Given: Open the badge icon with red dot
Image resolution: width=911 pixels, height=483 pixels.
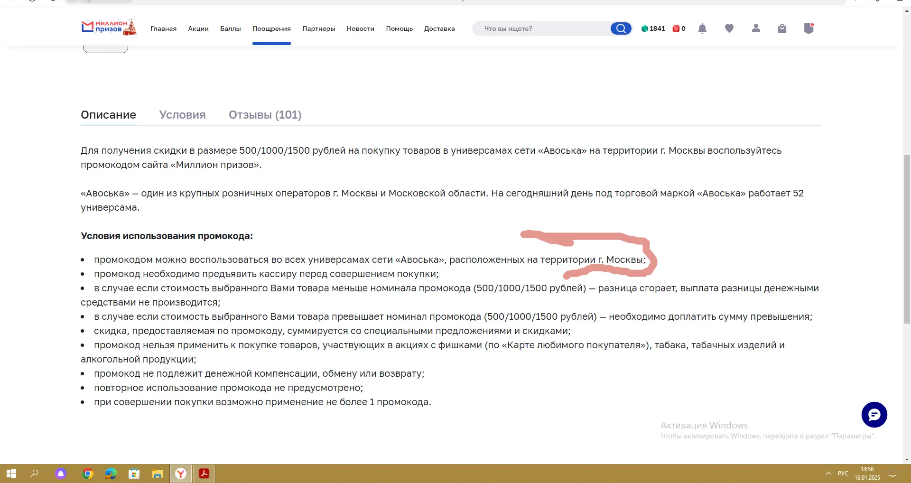Looking at the screenshot, I should pyautogui.click(x=809, y=28).
